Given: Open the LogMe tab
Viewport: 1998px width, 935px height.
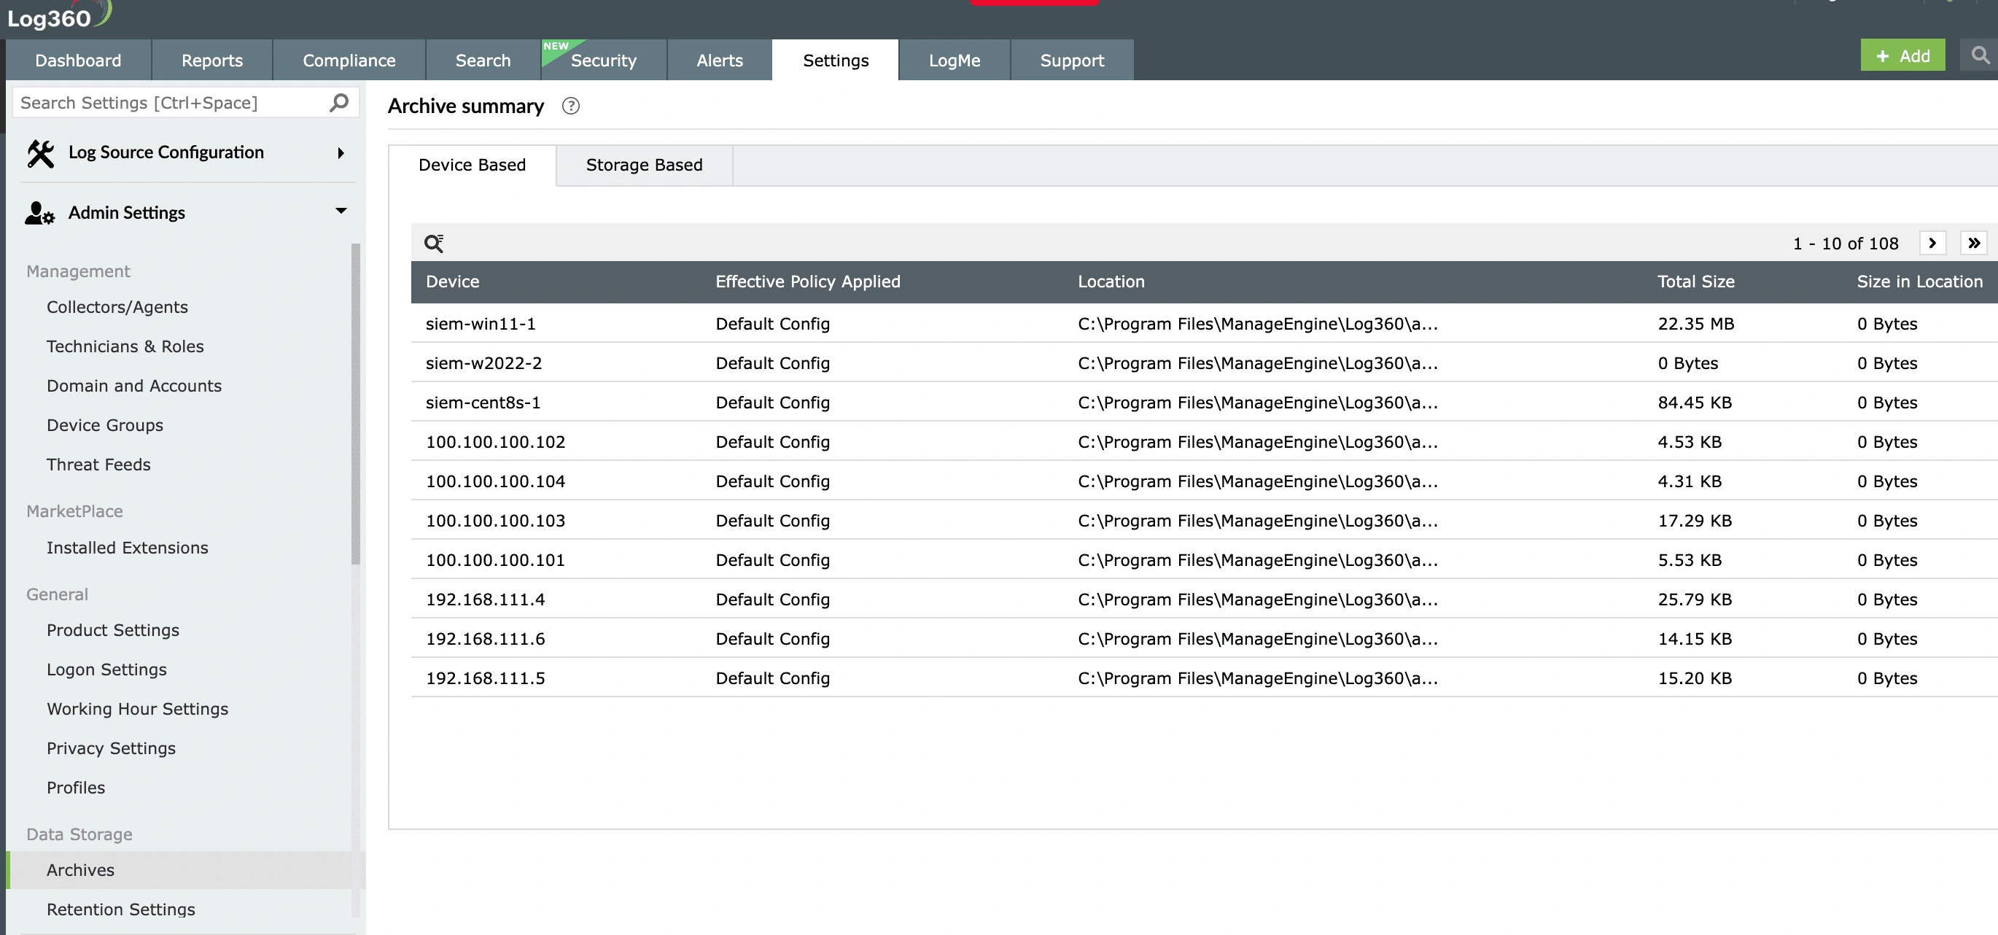Looking at the screenshot, I should (955, 60).
